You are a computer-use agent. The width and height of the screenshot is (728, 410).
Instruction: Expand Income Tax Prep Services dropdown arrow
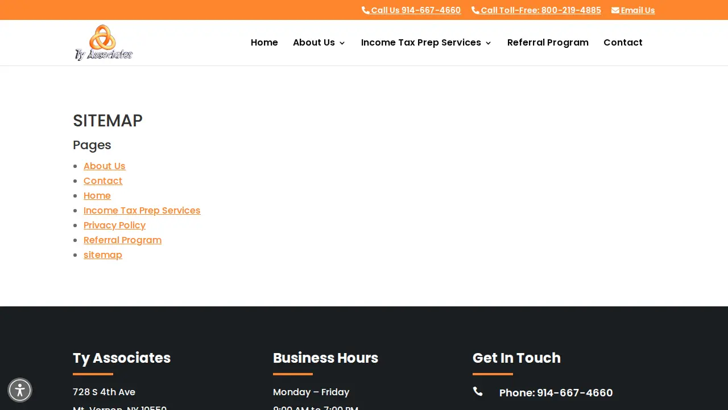[488, 43]
